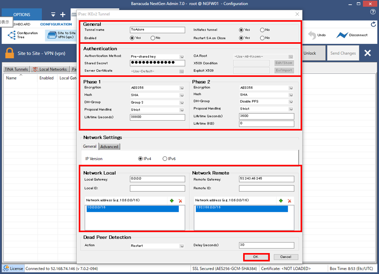
Task: Switch to the Advanced network settings tab
Action: coord(109,147)
